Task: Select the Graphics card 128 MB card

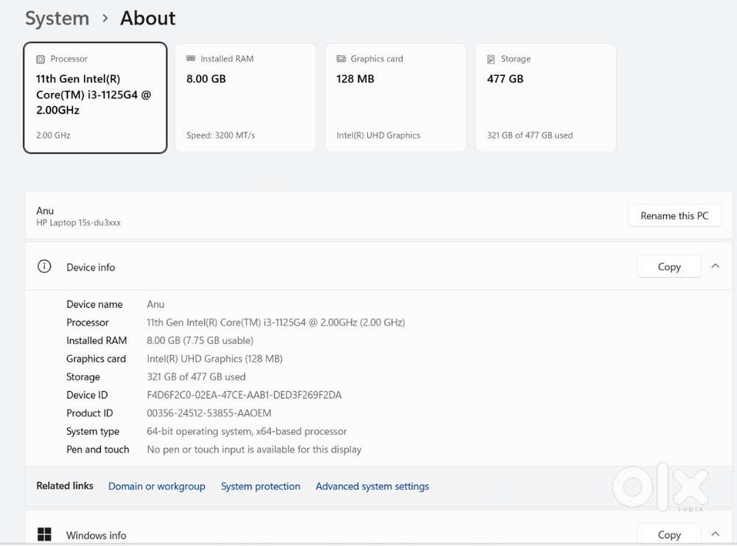Action: click(x=396, y=98)
